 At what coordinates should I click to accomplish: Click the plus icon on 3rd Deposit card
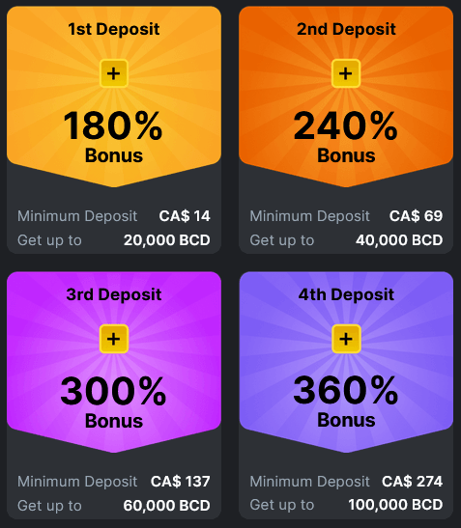click(x=114, y=339)
